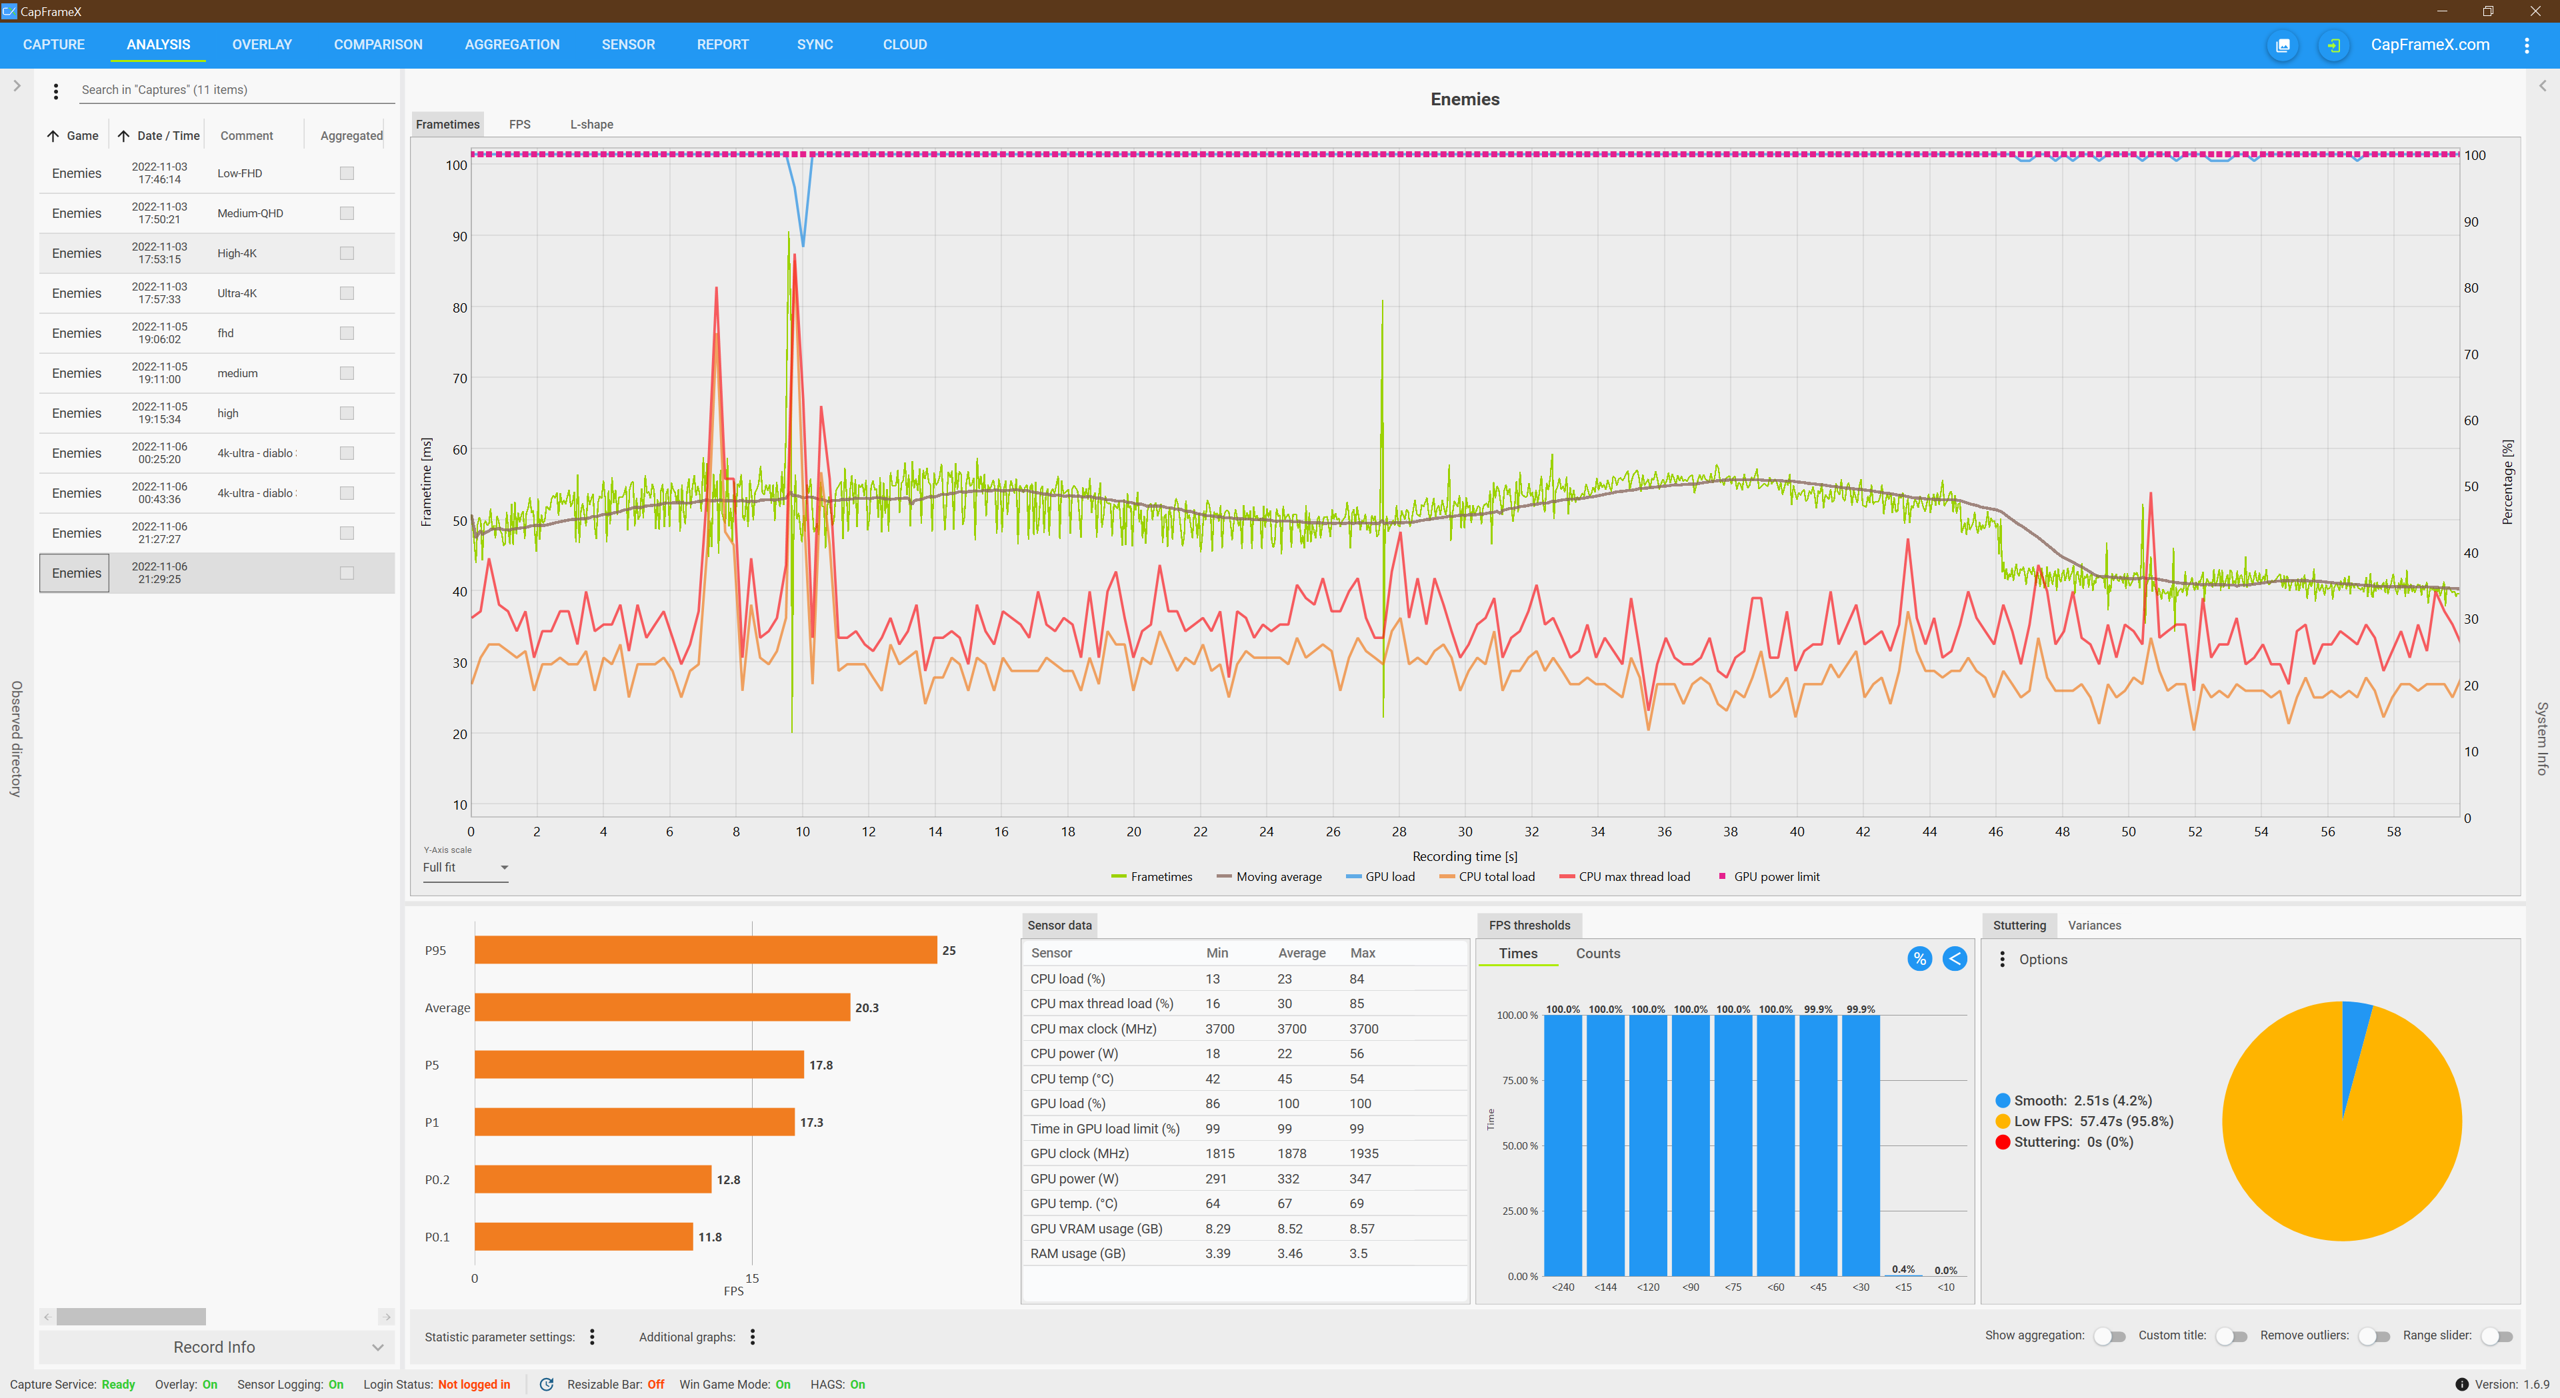Open the top-right three-dot menu
This screenshot has width=2560, height=1398.
(x=2526, y=45)
